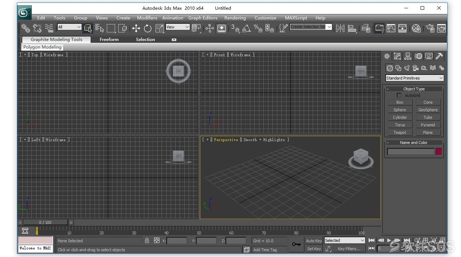The height and width of the screenshot is (257, 461).
Task: Switch to the Selection ribbon tab
Action: (x=145, y=40)
